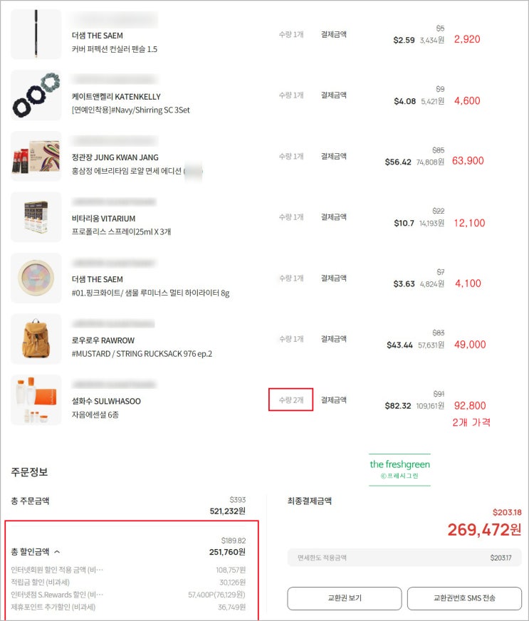Image resolution: width=529 pixels, height=621 pixels.
Task: Click JUNG KWAN JANG red ginseng thumbnail
Action: tap(36, 156)
